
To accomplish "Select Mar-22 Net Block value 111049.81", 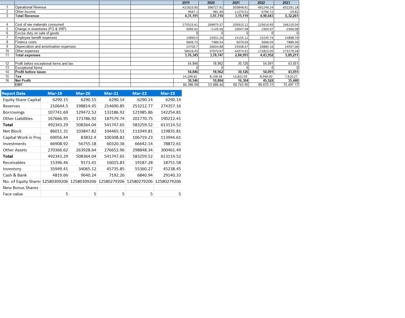I will tap(142, 131).
